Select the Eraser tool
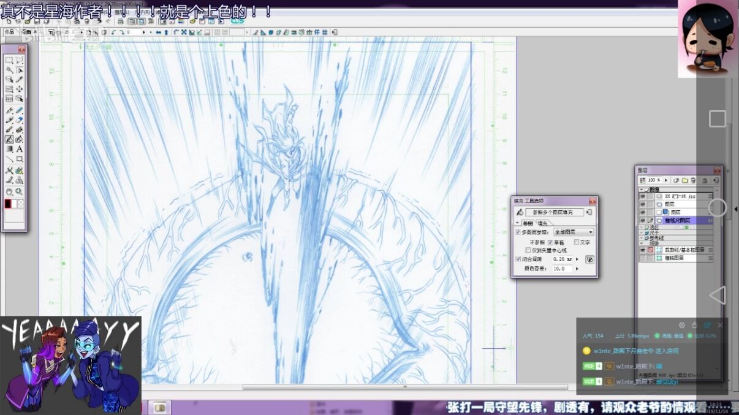This screenshot has height=415, width=739. (x=20, y=120)
